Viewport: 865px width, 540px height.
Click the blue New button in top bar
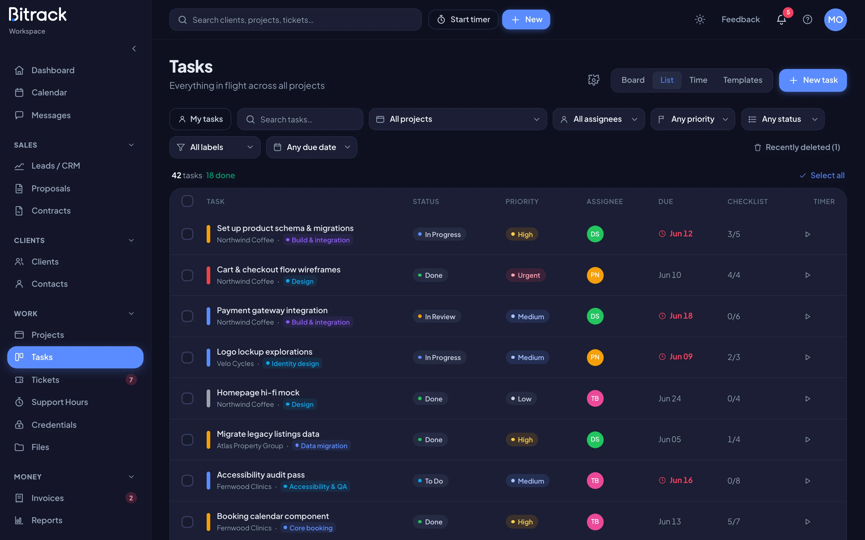[526, 19]
